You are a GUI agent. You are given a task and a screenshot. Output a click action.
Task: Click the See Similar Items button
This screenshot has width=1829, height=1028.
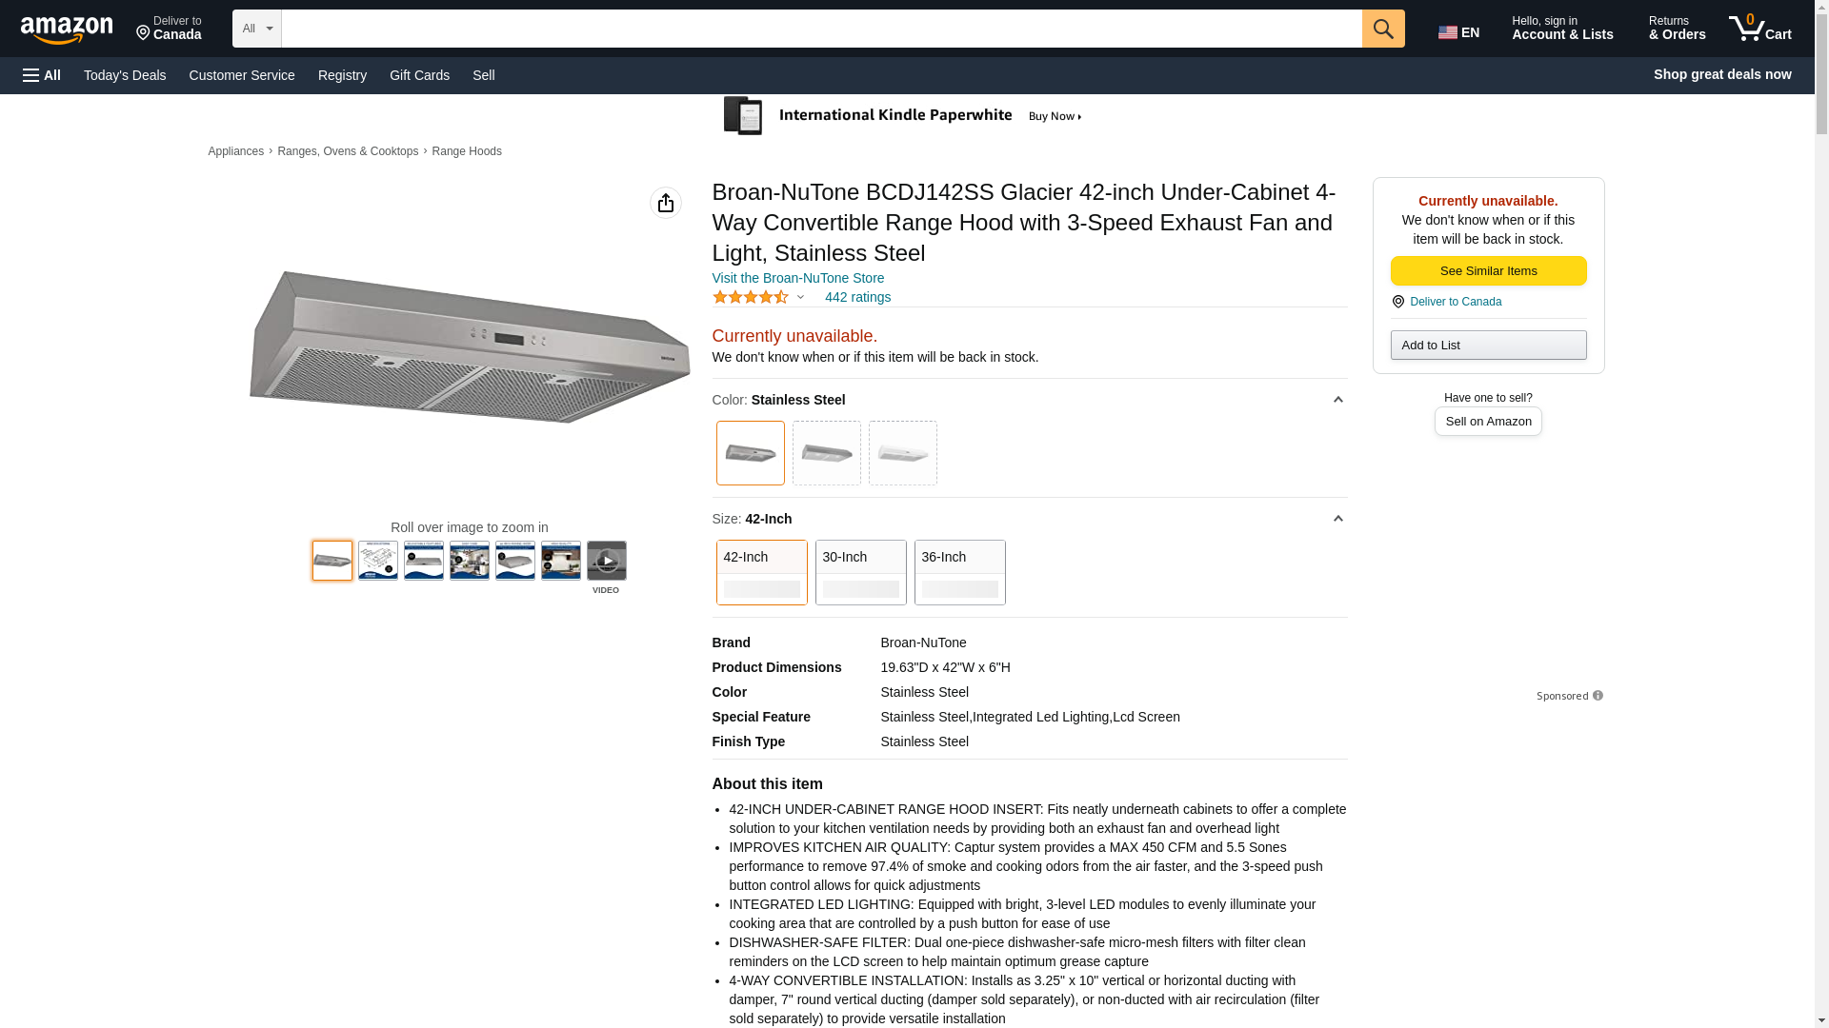coord(1488,271)
